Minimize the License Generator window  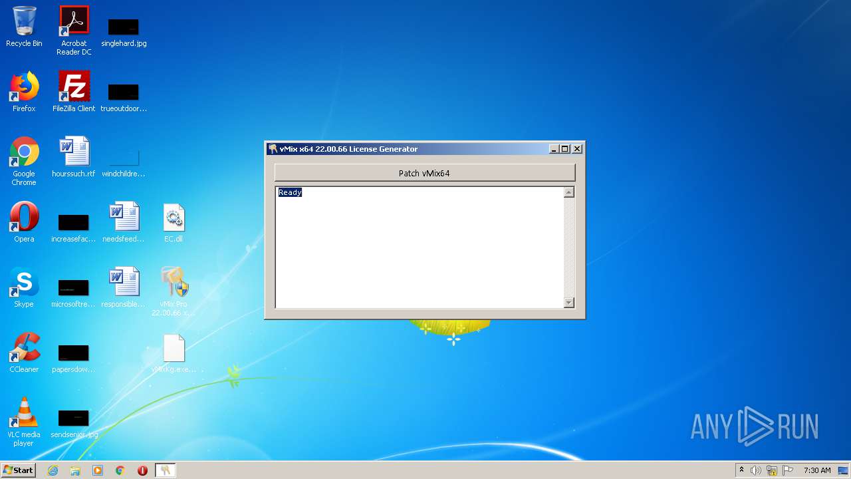[x=554, y=149]
